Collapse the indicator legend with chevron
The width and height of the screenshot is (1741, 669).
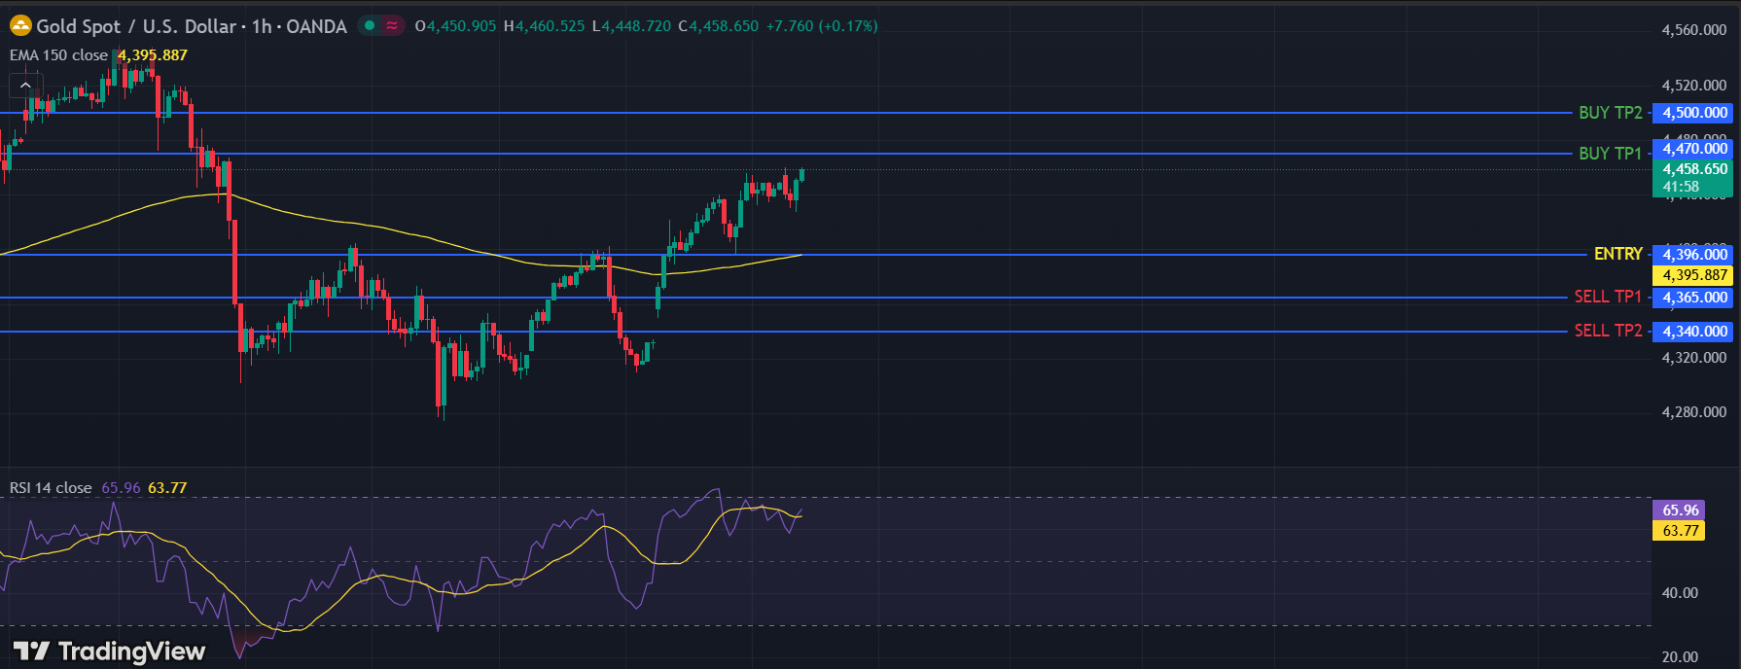[25, 86]
